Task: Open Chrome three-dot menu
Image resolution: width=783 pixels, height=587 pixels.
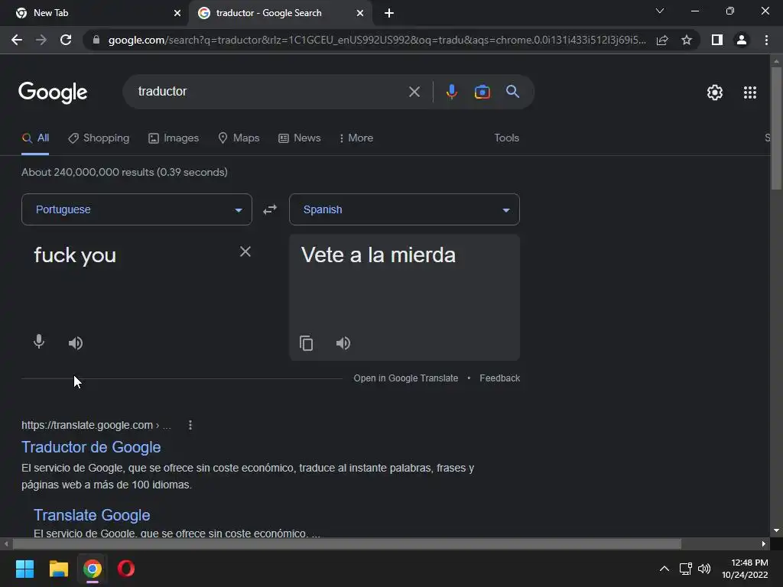Action: click(766, 40)
